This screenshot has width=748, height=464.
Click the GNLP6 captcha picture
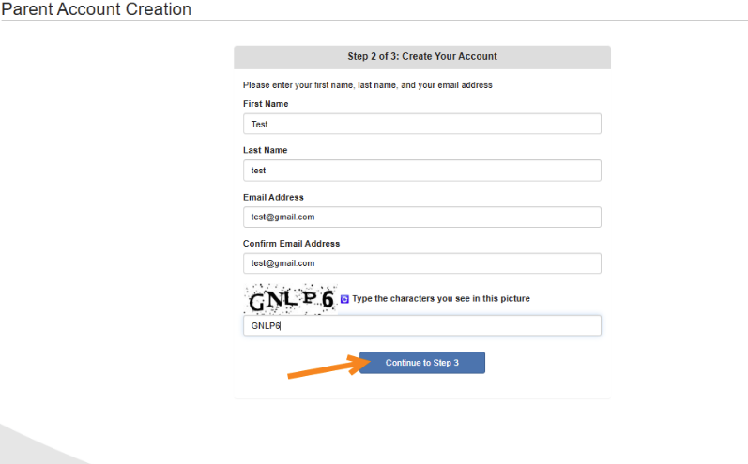coord(291,299)
